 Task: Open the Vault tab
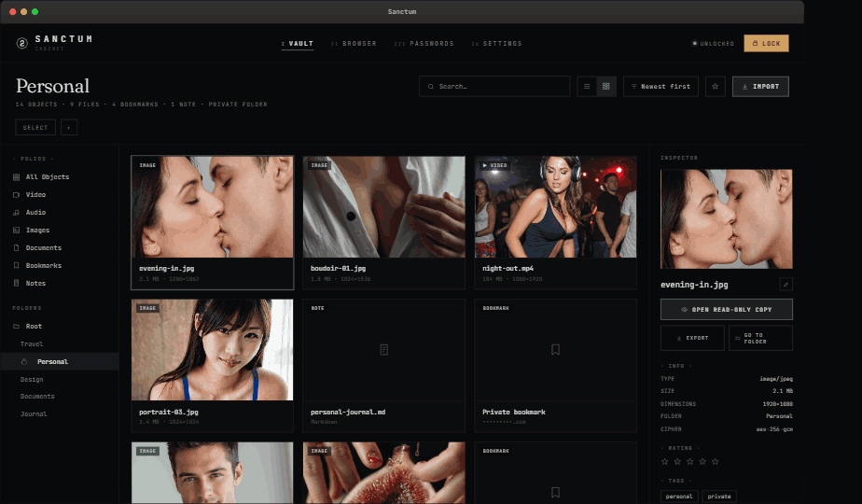pos(298,44)
